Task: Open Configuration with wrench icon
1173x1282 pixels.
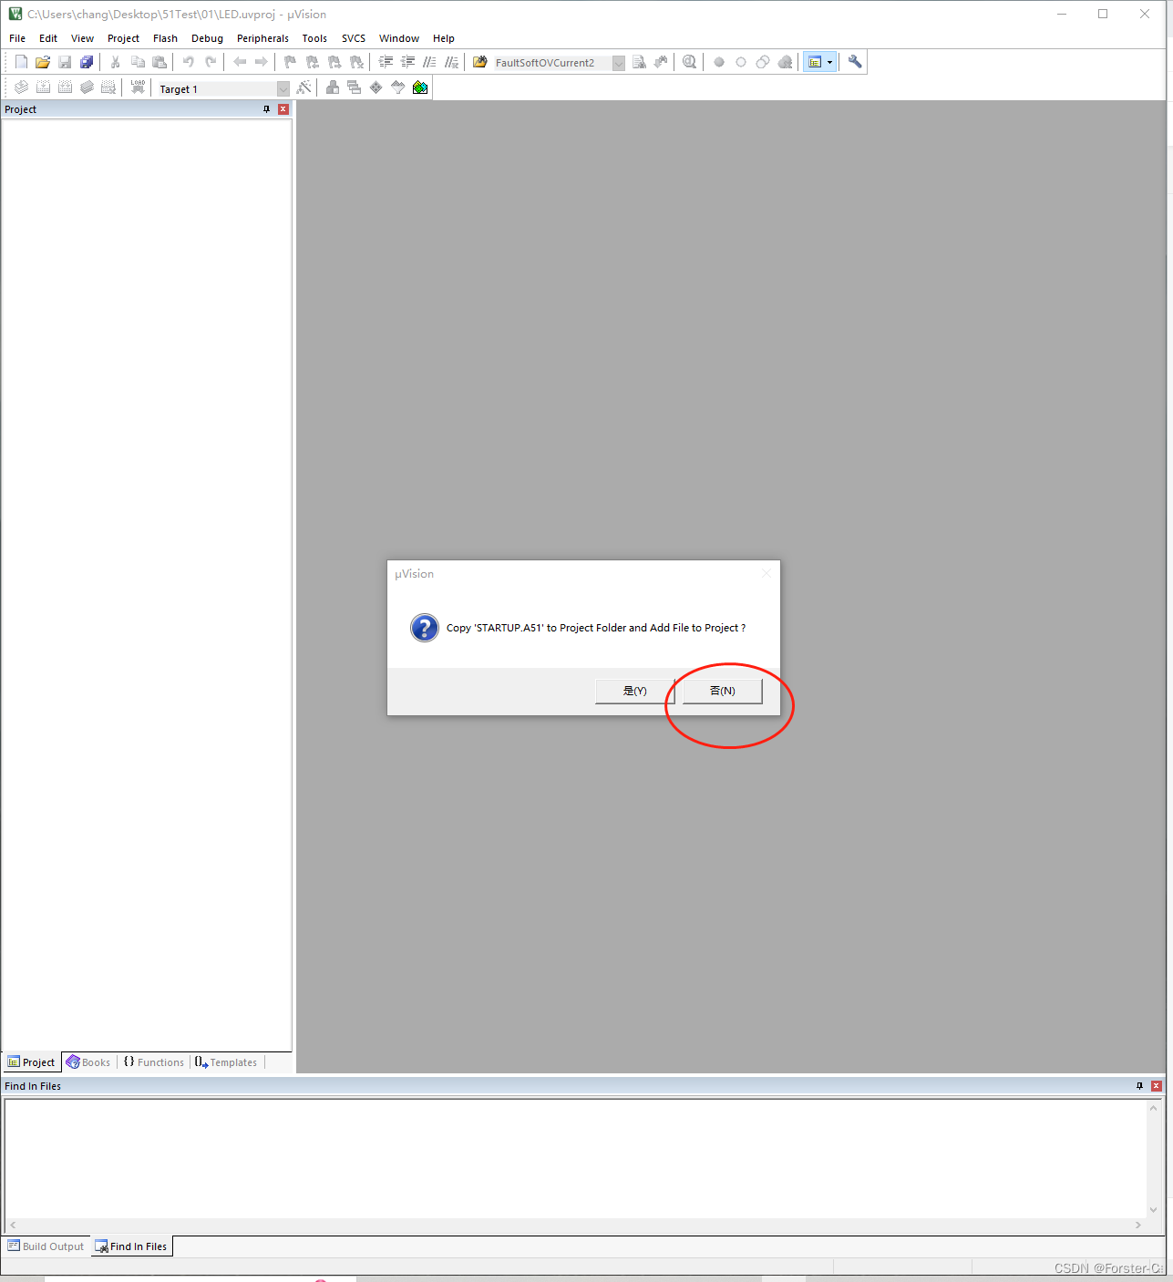Action: [855, 62]
